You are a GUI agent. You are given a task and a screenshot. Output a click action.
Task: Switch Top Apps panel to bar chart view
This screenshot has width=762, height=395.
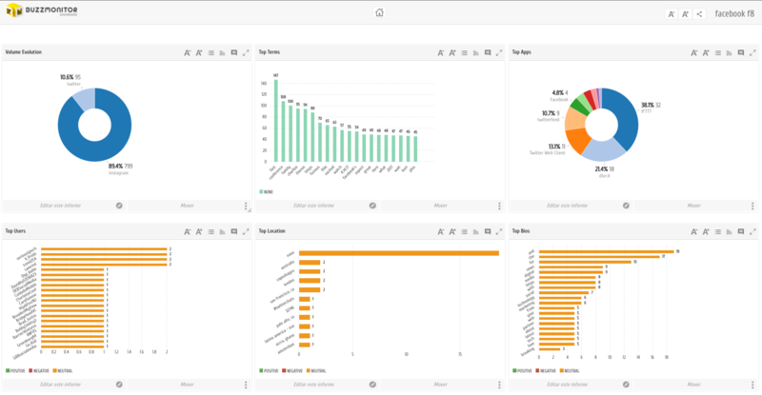[x=729, y=52]
